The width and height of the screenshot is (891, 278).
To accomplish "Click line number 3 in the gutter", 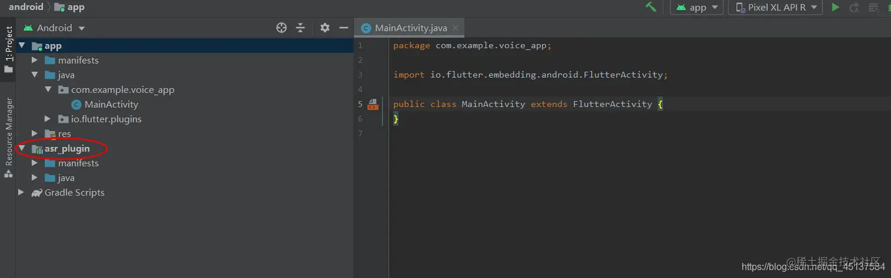I will pyautogui.click(x=360, y=75).
